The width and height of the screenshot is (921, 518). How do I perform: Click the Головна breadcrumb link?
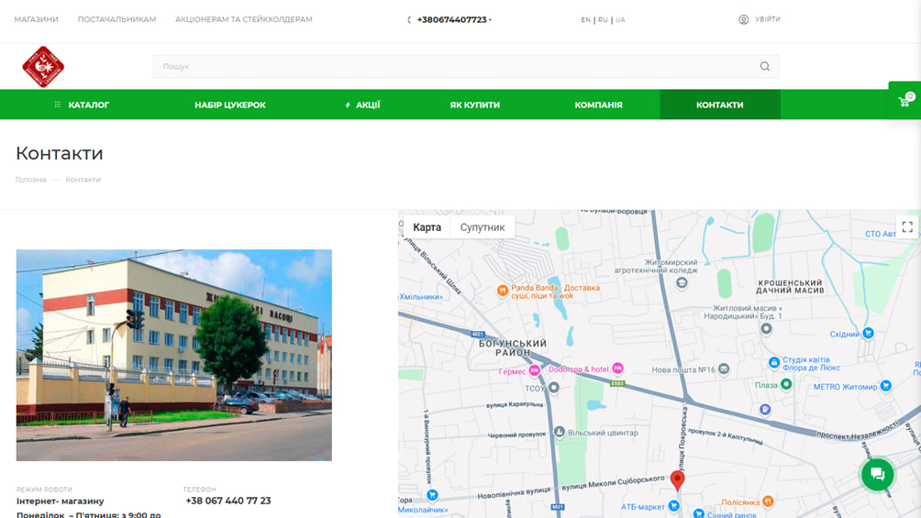(x=30, y=180)
